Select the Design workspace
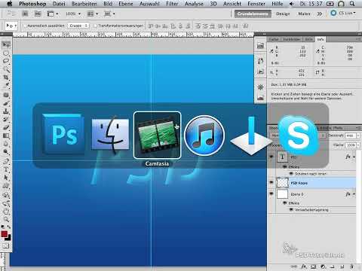The image size is (362, 271). click(x=283, y=14)
